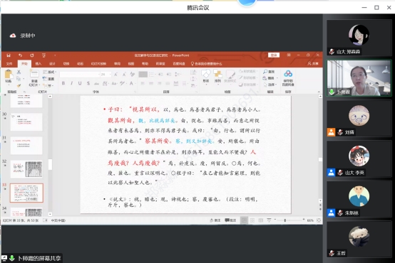Click the New Slide icon
The width and height of the screenshot is (395, 263).
(34, 75)
